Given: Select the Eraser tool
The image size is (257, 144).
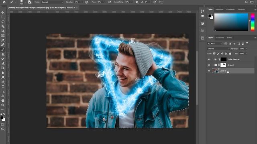Looking at the screenshot, I should [3, 63].
